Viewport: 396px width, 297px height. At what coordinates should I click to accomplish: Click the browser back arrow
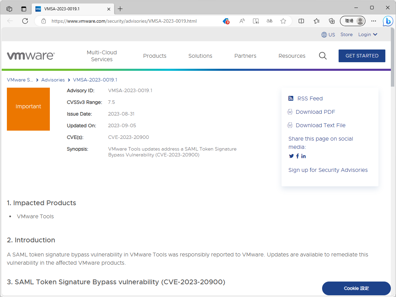10,21
